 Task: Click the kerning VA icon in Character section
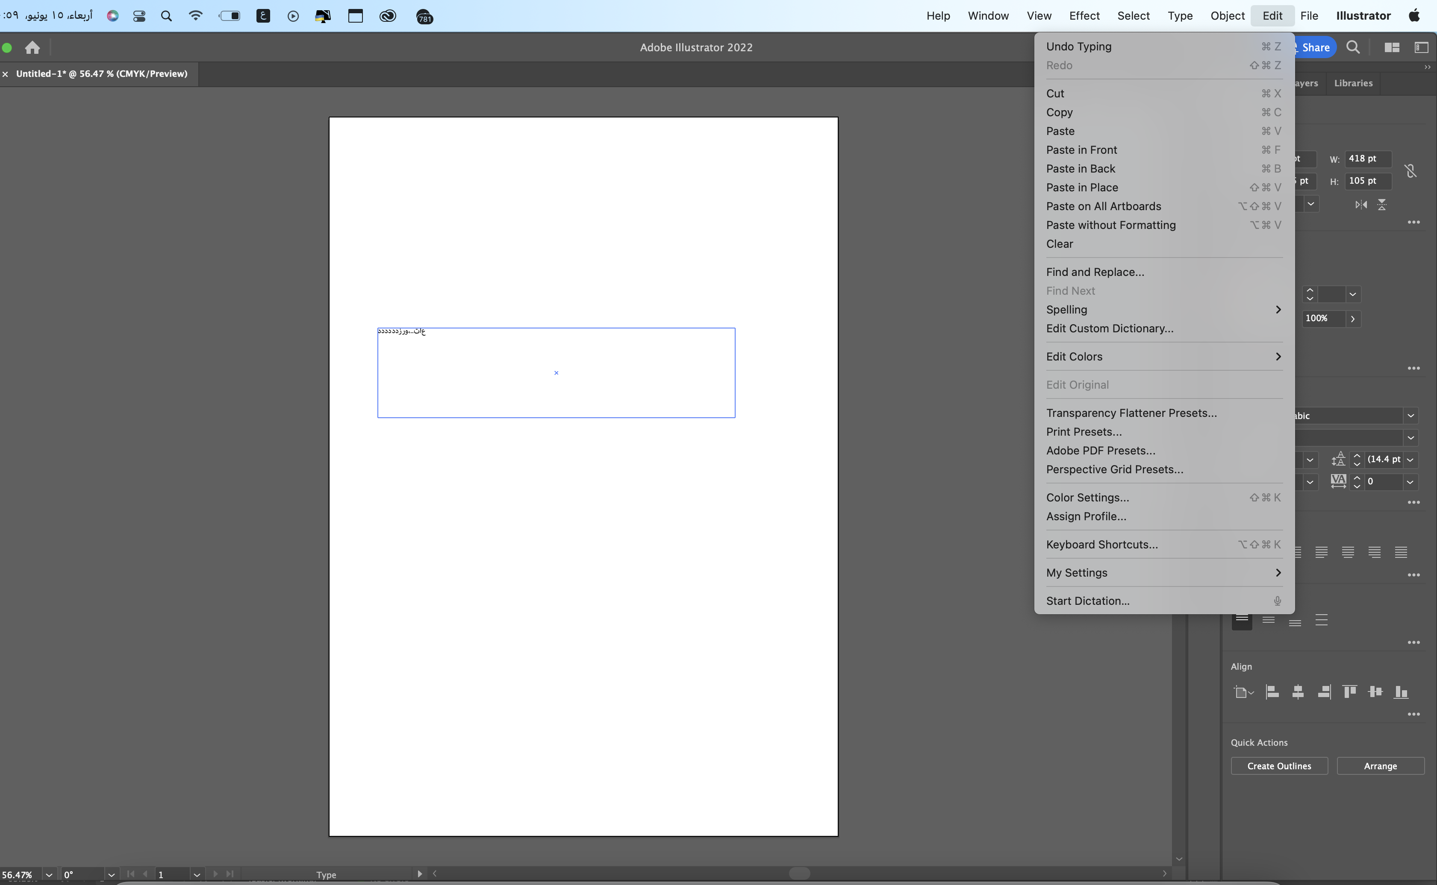pyautogui.click(x=1339, y=481)
